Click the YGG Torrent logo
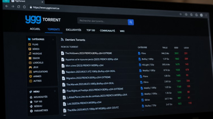This screenshot has height=119, width=213. (x=43, y=20)
